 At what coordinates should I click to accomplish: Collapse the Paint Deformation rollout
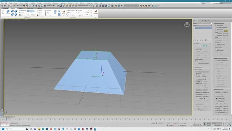click(x=219, y=90)
